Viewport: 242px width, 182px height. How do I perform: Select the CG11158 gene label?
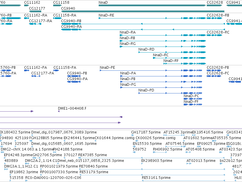[61, 3]
